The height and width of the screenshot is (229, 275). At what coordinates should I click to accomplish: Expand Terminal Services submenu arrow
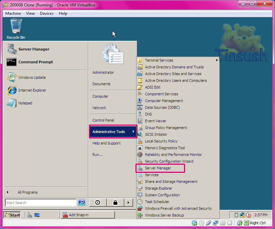217,60
